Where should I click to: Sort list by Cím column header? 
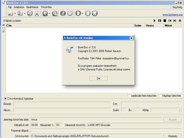pyautogui.click(x=70, y=26)
